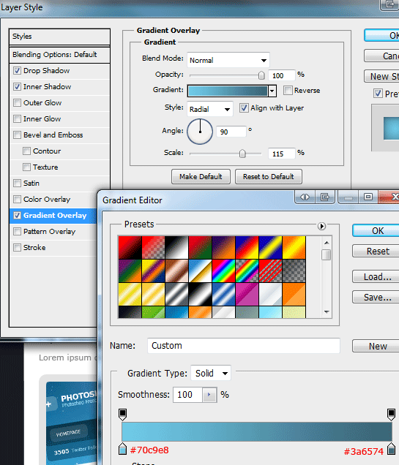Click the Make Default button
Screen dimensions: 399x465
pos(201,177)
